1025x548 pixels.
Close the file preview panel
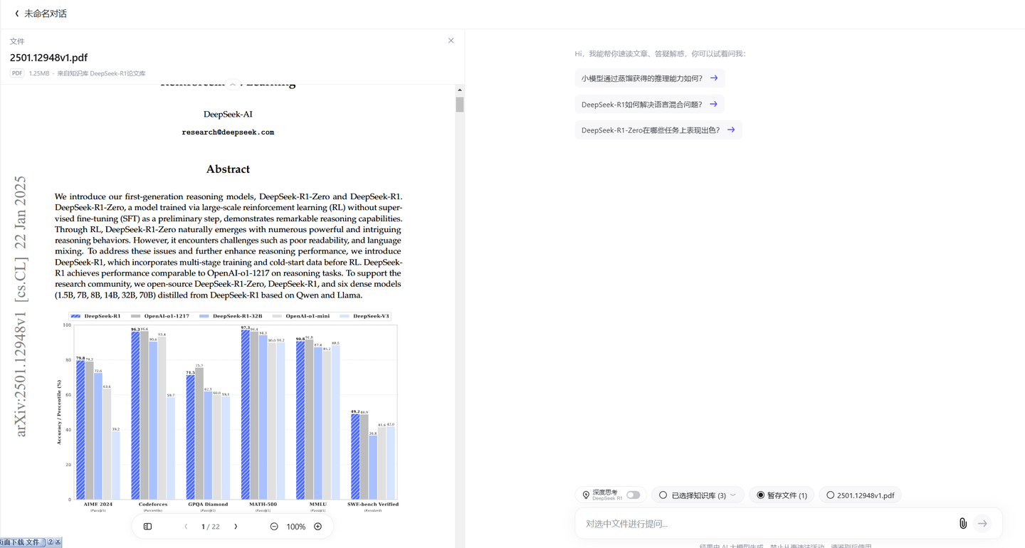pos(451,41)
